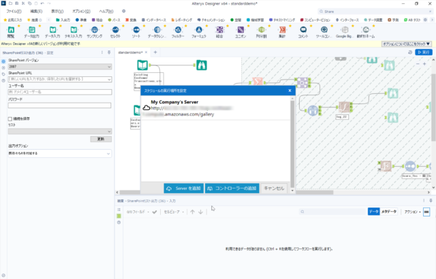436x279 pixels.
Task: Open the 編集(E) menu
Action: [x=36, y=12]
